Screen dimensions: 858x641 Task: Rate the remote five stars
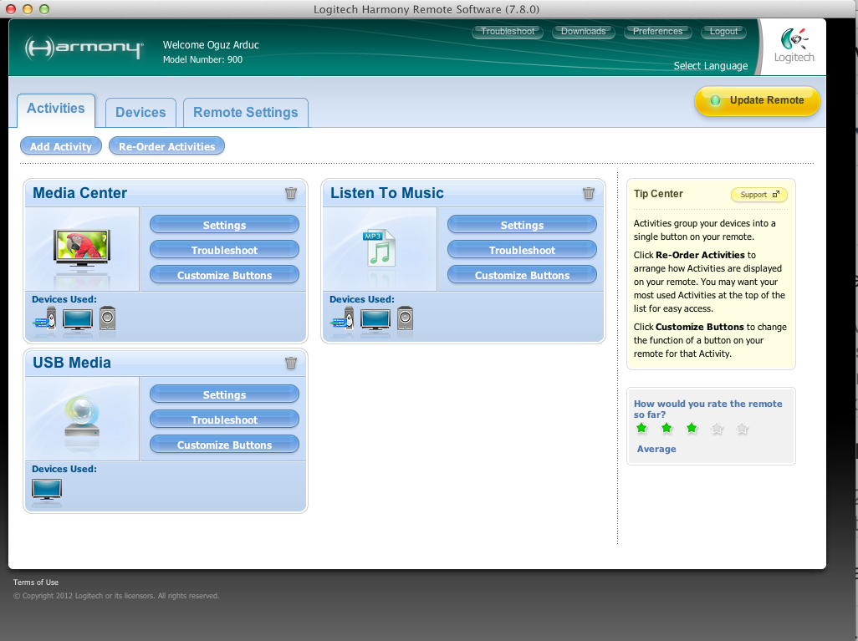click(742, 429)
